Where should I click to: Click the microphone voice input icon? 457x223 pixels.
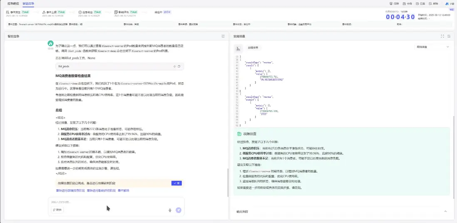(170, 210)
